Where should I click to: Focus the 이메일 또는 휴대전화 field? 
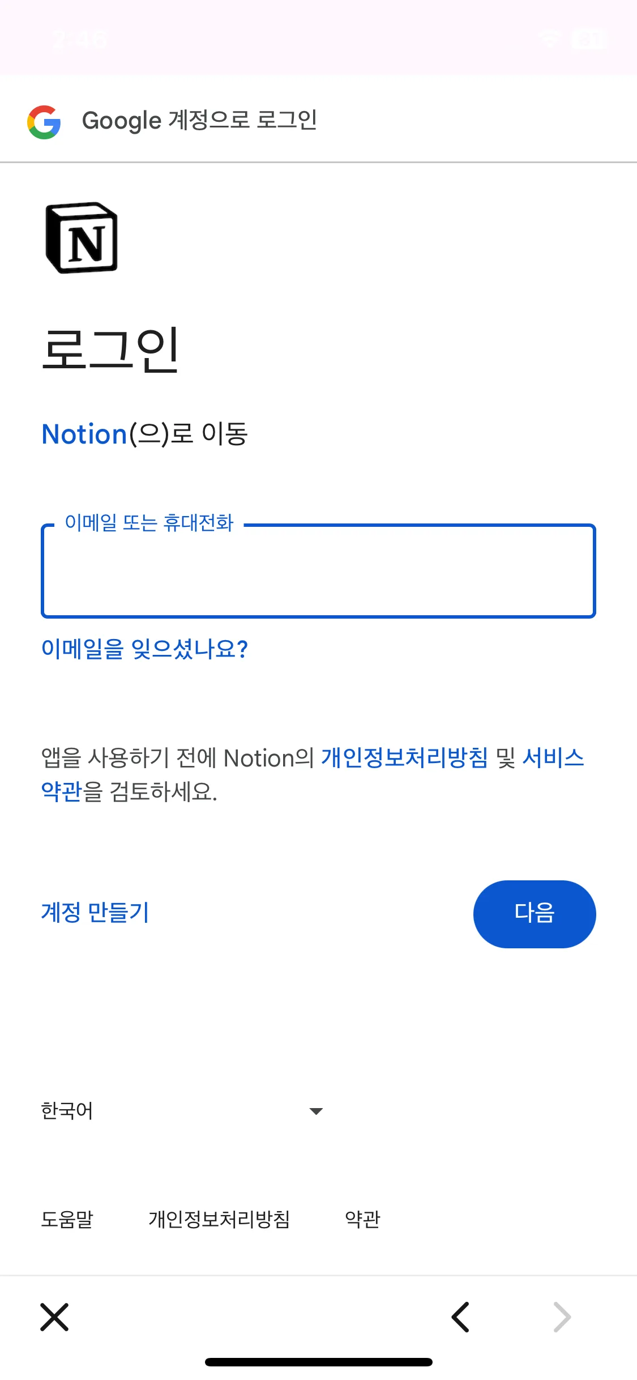coord(318,571)
